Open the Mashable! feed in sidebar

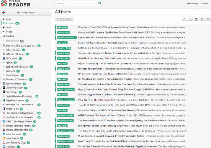point(10,147)
